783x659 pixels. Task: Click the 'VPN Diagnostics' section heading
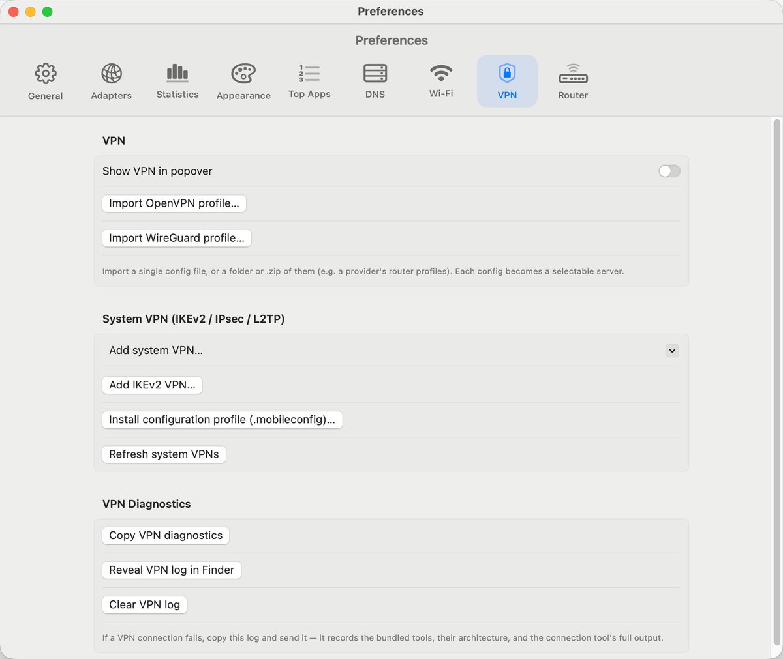147,504
